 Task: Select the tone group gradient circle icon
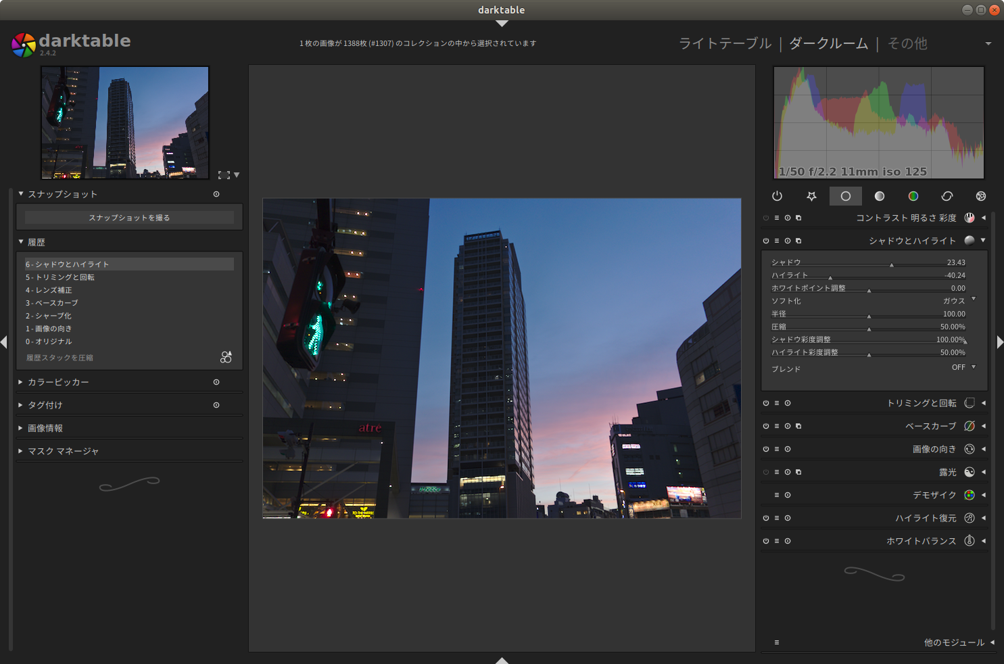click(x=879, y=196)
